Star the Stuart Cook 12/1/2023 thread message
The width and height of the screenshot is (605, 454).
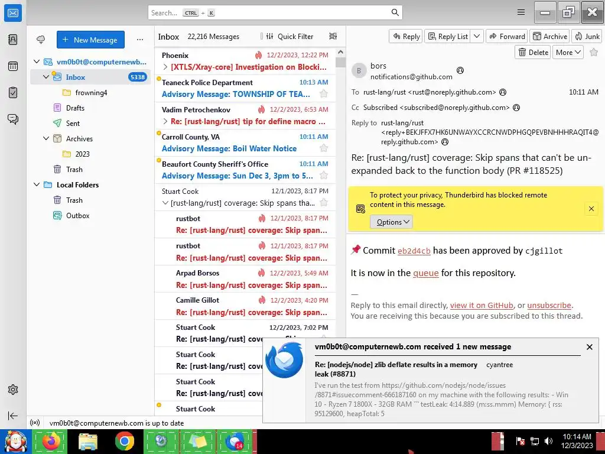324,203
